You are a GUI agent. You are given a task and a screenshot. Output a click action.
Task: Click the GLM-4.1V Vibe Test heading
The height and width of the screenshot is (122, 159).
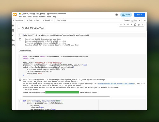(33, 28)
